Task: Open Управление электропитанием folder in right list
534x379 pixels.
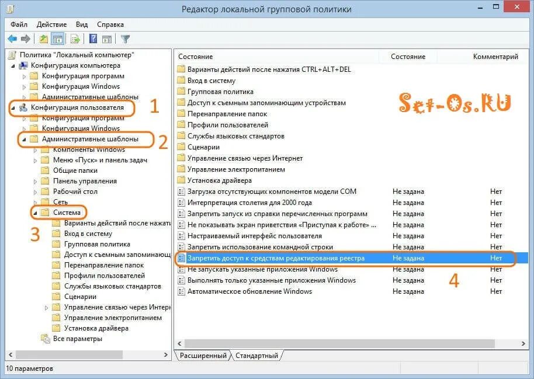Action: tap(236, 169)
